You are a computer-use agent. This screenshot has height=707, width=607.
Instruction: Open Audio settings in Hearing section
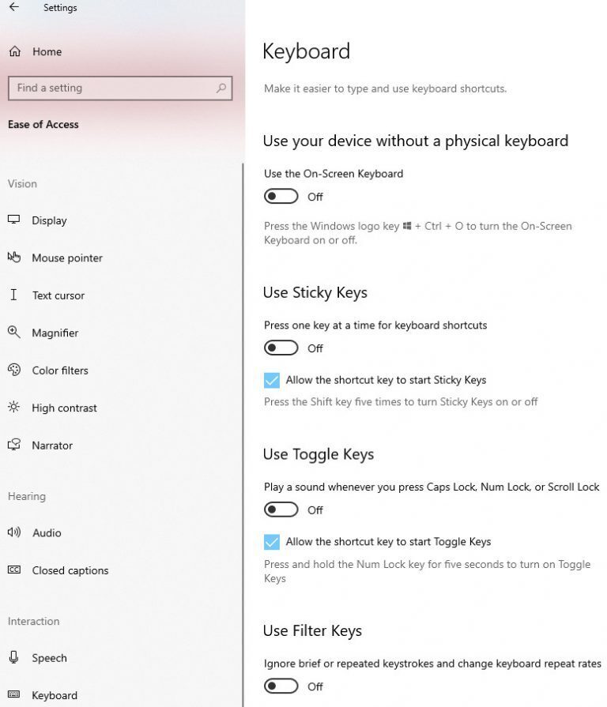(47, 533)
